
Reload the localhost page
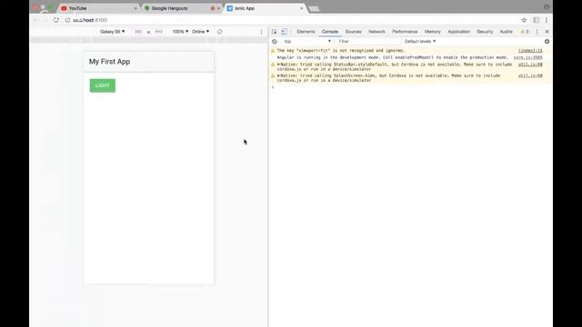tap(56, 20)
